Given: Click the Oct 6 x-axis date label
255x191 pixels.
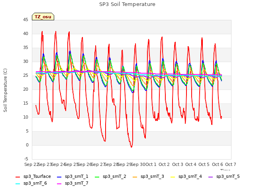Looking at the screenshot, I should click(218, 164).
